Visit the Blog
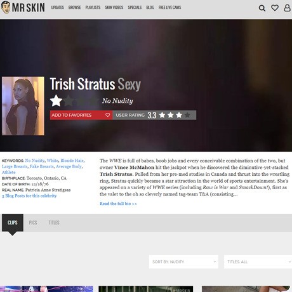Image resolution: width=292 pixels, height=292 pixels. tap(150, 8)
